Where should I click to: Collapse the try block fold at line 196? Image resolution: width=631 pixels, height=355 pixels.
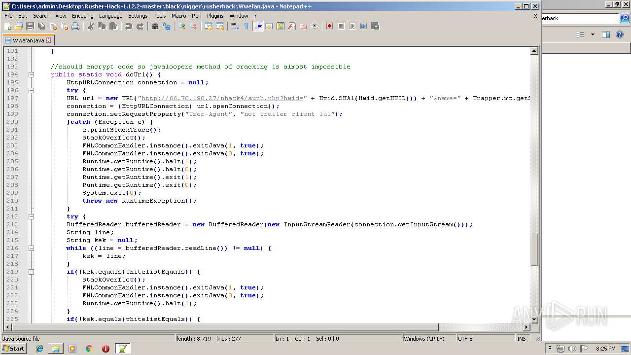coord(31,90)
